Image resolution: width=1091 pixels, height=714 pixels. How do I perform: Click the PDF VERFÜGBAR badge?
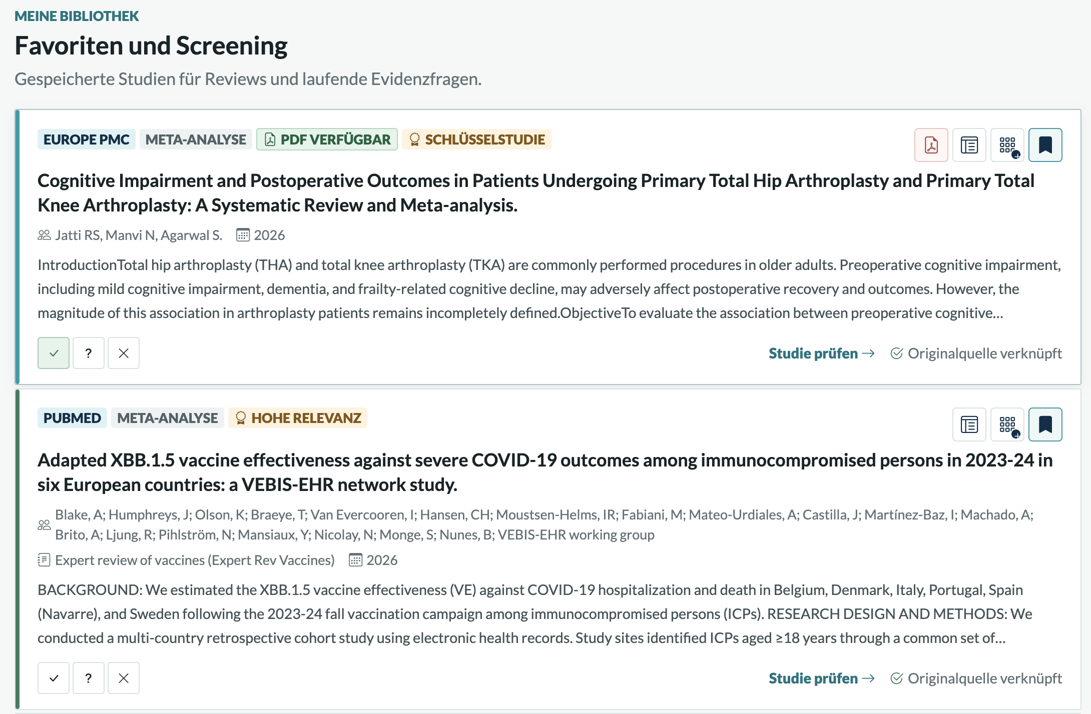pos(327,139)
